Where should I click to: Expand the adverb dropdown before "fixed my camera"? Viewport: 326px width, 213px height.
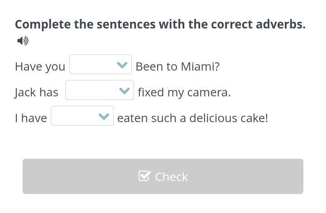[99, 90]
